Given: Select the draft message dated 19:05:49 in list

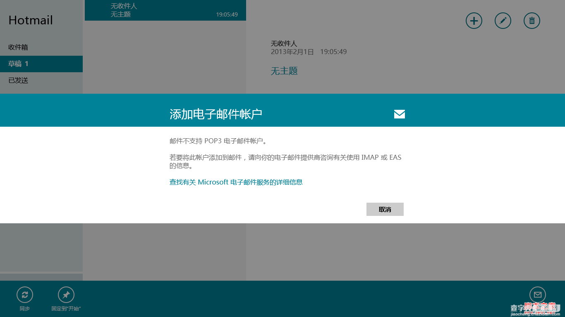Looking at the screenshot, I should pos(165,10).
